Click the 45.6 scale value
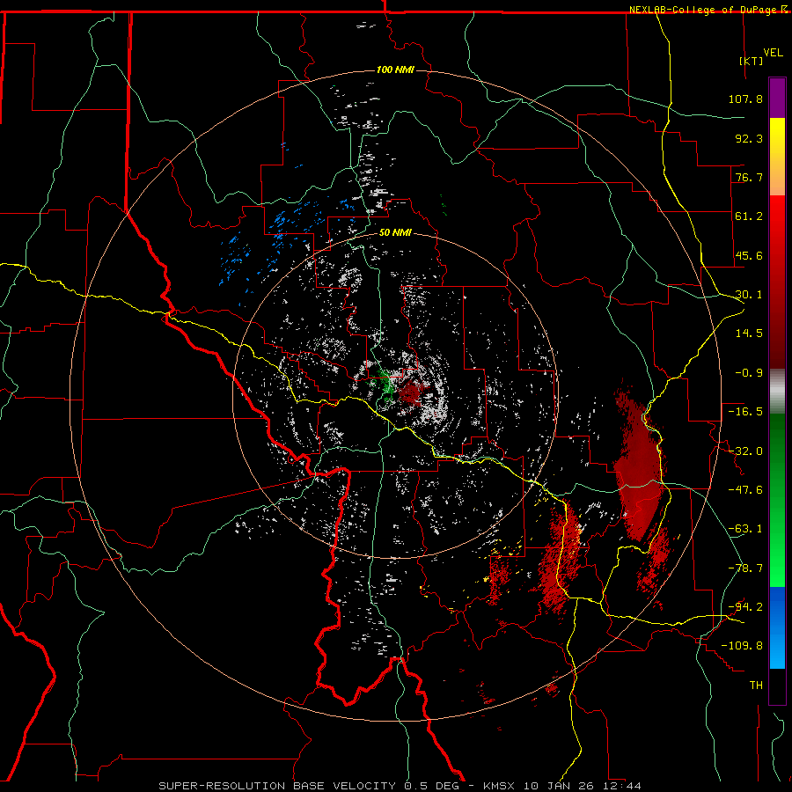Image resolution: width=792 pixels, height=792 pixels. tap(749, 255)
